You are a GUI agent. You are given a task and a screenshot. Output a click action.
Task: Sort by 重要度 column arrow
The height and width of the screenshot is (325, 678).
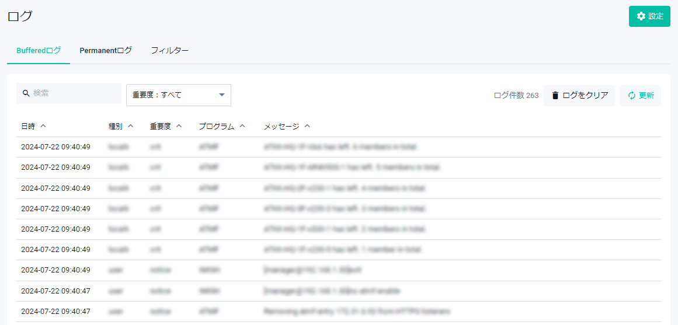click(179, 126)
